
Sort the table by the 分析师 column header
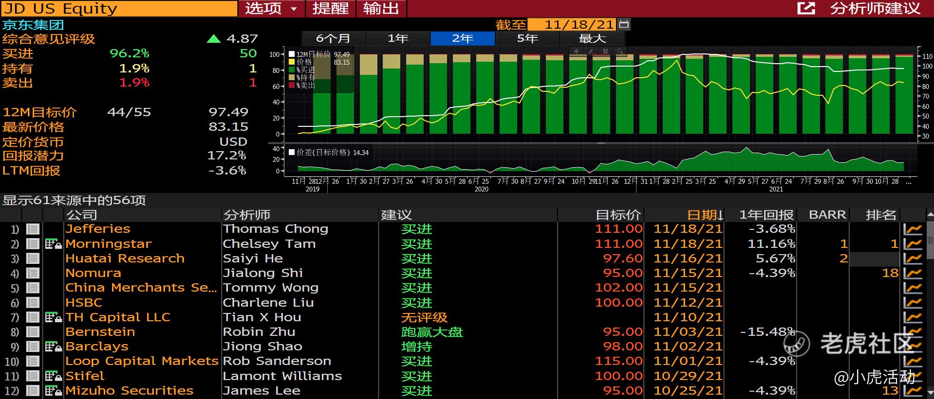(x=300, y=215)
